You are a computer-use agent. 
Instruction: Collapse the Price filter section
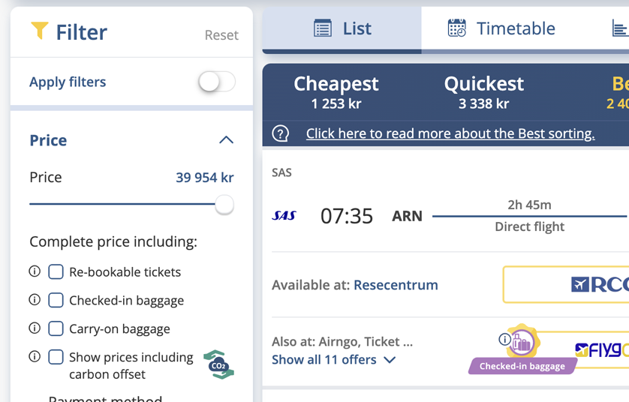pyautogui.click(x=226, y=140)
